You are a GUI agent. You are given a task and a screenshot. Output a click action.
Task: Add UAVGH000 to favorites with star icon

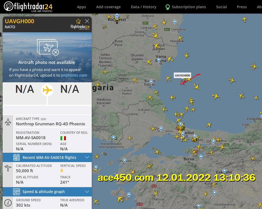[x=78, y=21]
